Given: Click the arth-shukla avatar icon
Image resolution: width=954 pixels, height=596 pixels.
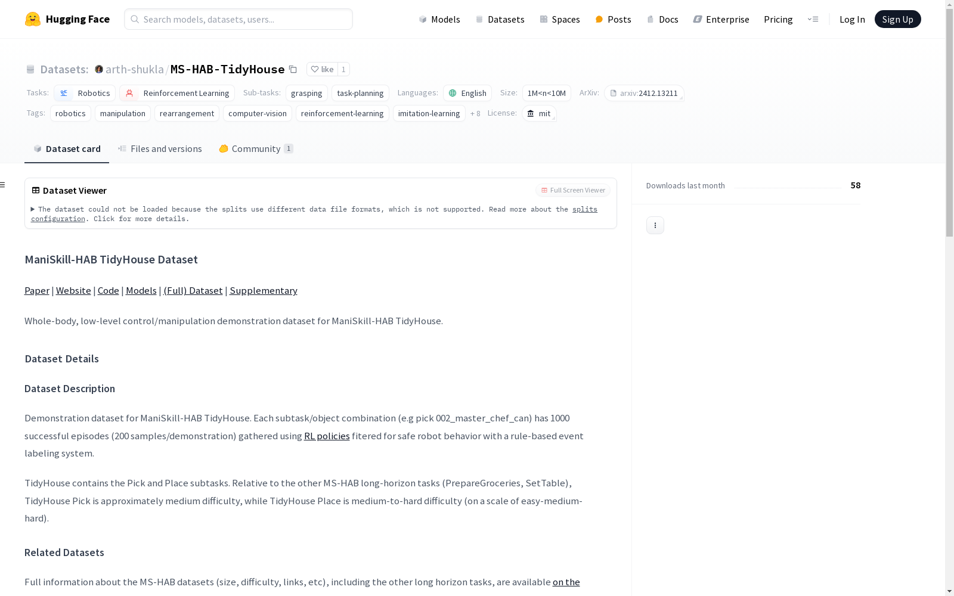Looking at the screenshot, I should click(x=99, y=69).
